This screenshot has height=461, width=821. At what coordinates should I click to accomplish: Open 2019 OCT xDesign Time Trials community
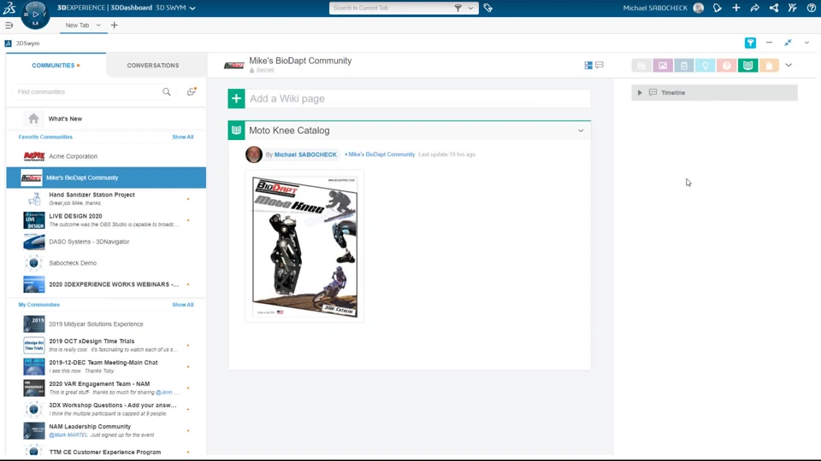coord(106,345)
